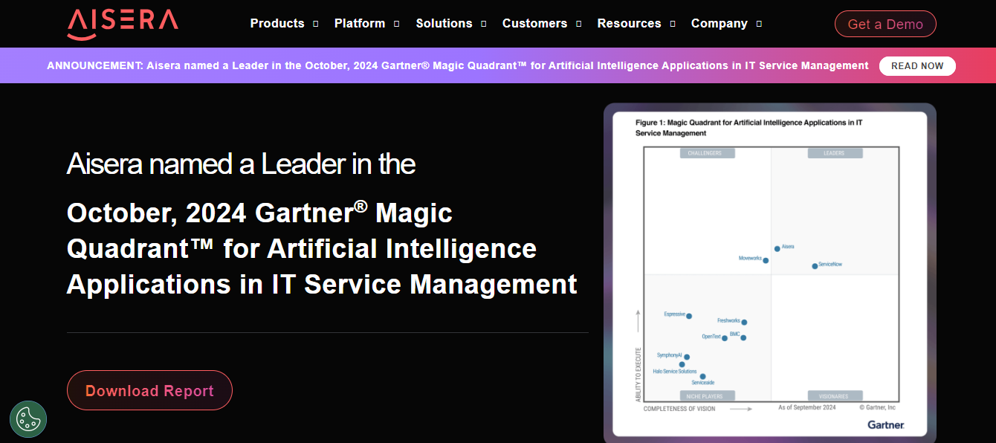Open the Customers navigation menu
Image resolution: width=996 pixels, height=443 pixels.
[534, 24]
